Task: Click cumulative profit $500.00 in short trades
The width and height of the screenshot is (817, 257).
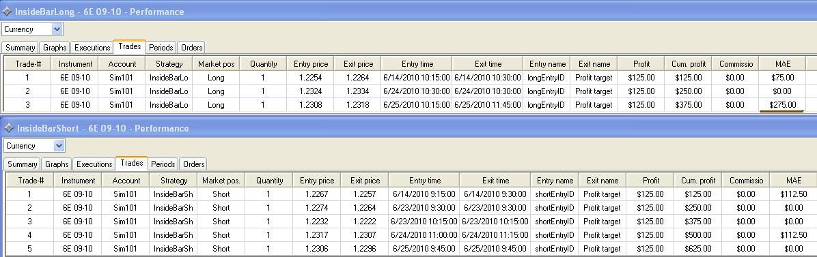Action: [x=697, y=235]
